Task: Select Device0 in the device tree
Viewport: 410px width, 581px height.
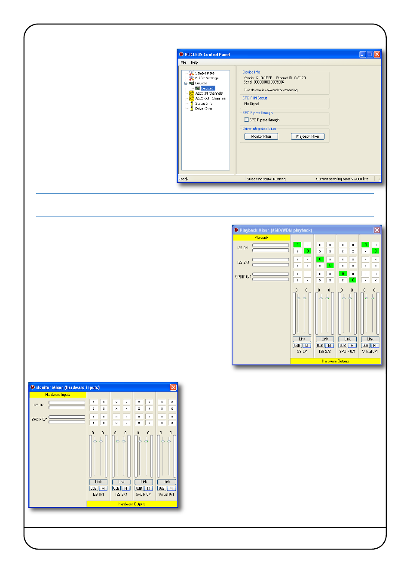Action: point(208,88)
